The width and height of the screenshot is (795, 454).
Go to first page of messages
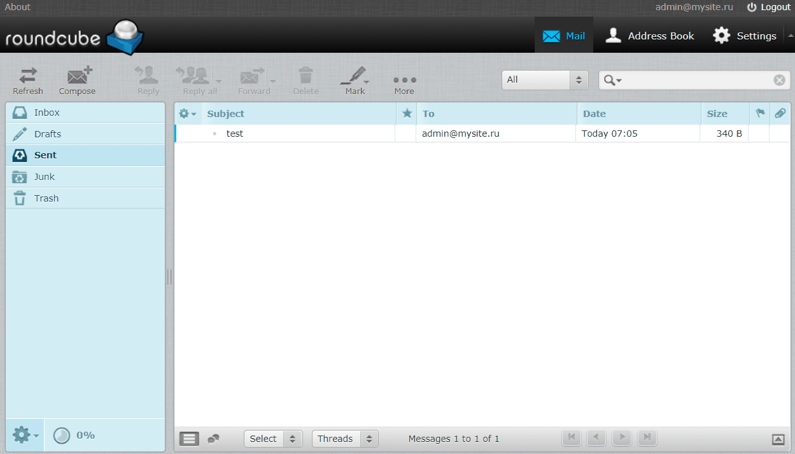click(x=571, y=437)
